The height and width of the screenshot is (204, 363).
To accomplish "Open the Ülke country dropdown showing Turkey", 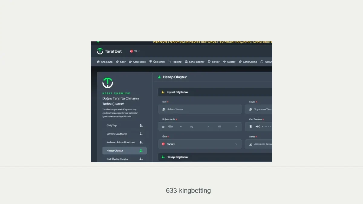I will click(200, 144).
